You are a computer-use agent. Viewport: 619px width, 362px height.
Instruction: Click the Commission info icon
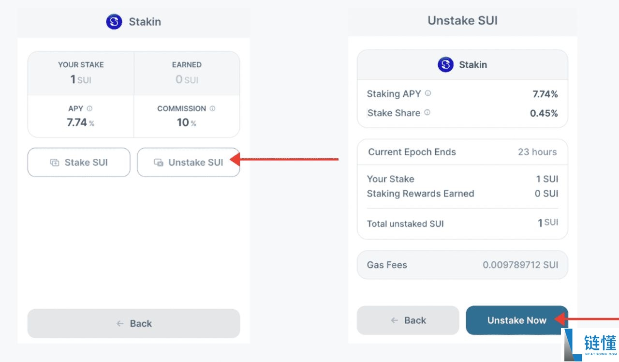(x=213, y=109)
